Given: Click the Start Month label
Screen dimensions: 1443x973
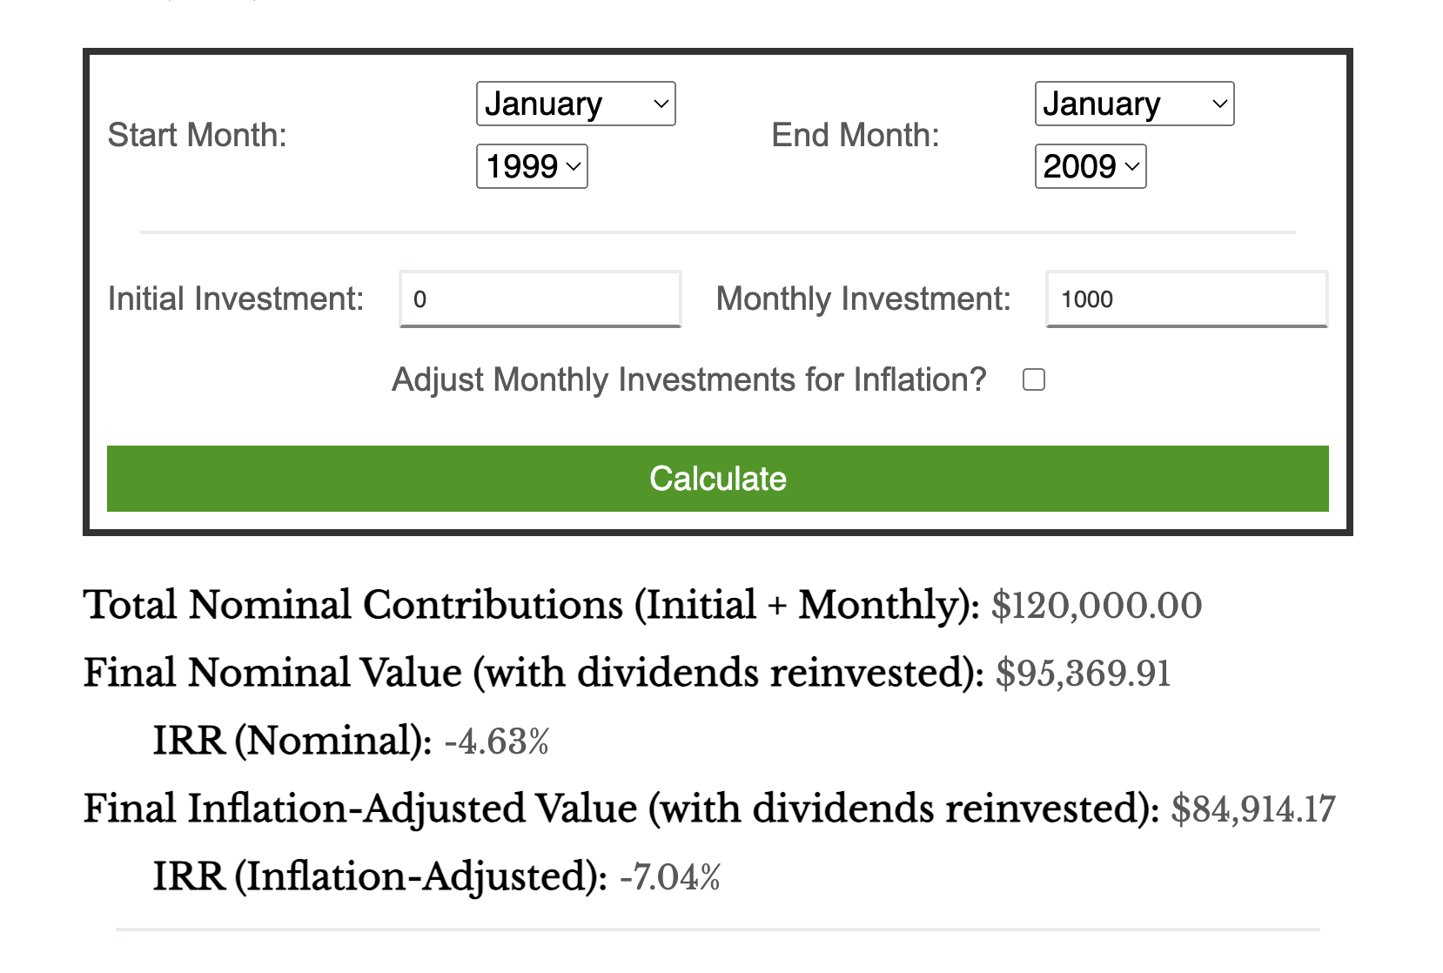Looking at the screenshot, I should 198,136.
